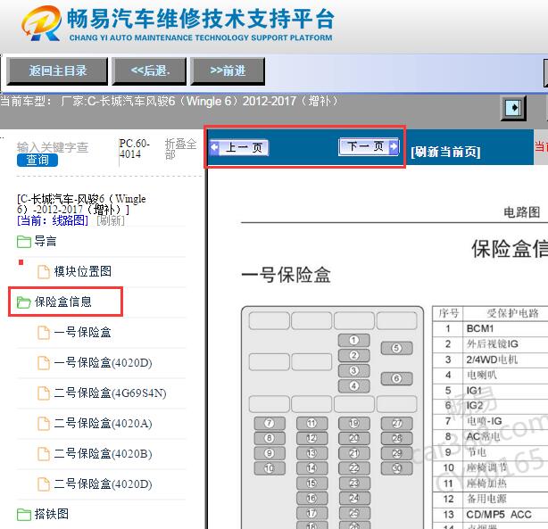Click the 查询 search button
The height and width of the screenshot is (529, 548).
click(37, 160)
